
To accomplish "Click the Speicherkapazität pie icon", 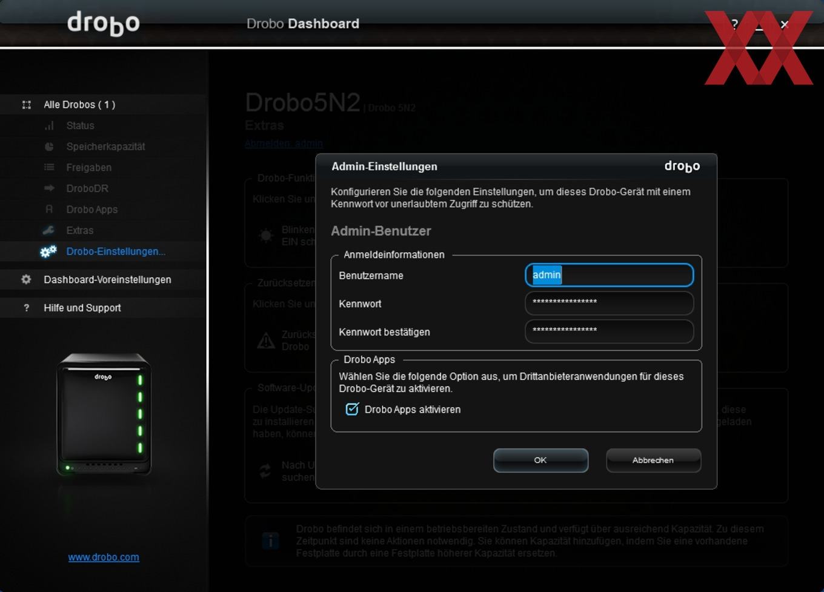I will pos(49,147).
